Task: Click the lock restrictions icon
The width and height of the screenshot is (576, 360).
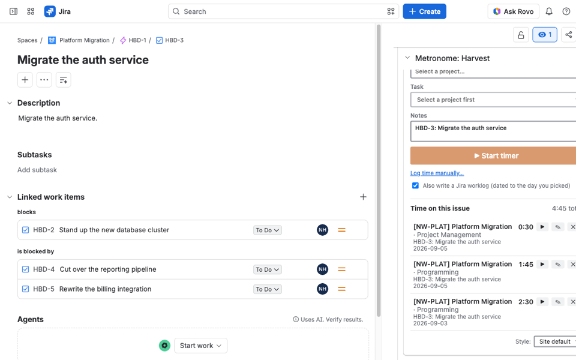Action: pyautogui.click(x=521, y=35)
